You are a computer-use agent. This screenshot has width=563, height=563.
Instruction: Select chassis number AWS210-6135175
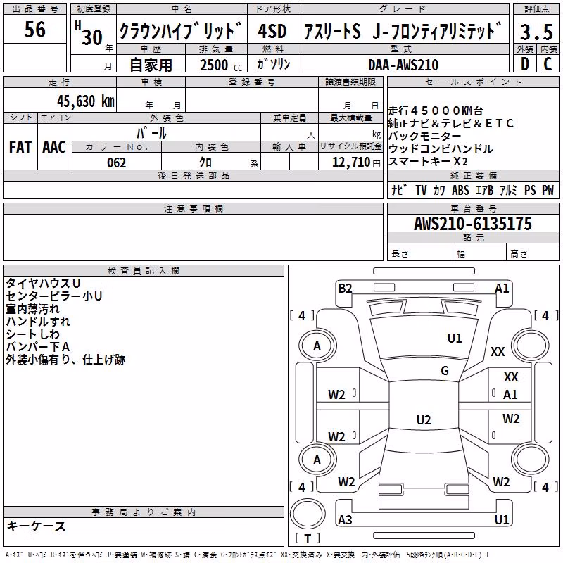click(473, 224)
